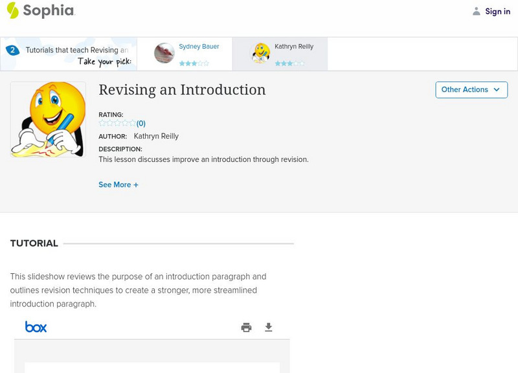Click Sydney Bauer's avatar thumbnail

[x=164, y=53]
